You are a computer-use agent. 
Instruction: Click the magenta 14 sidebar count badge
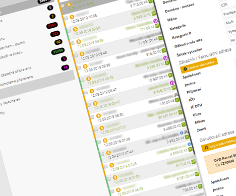(x=65, y=68)
